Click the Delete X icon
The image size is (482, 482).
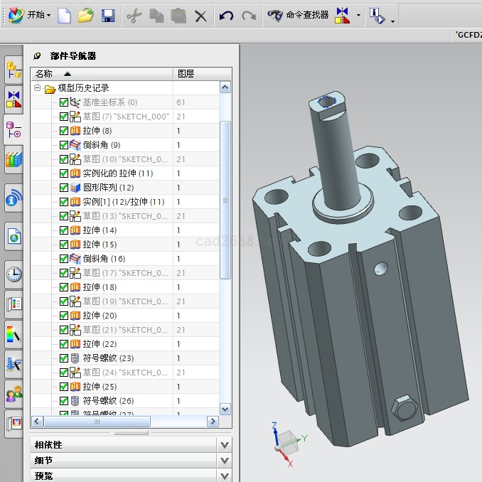point(201,15)
